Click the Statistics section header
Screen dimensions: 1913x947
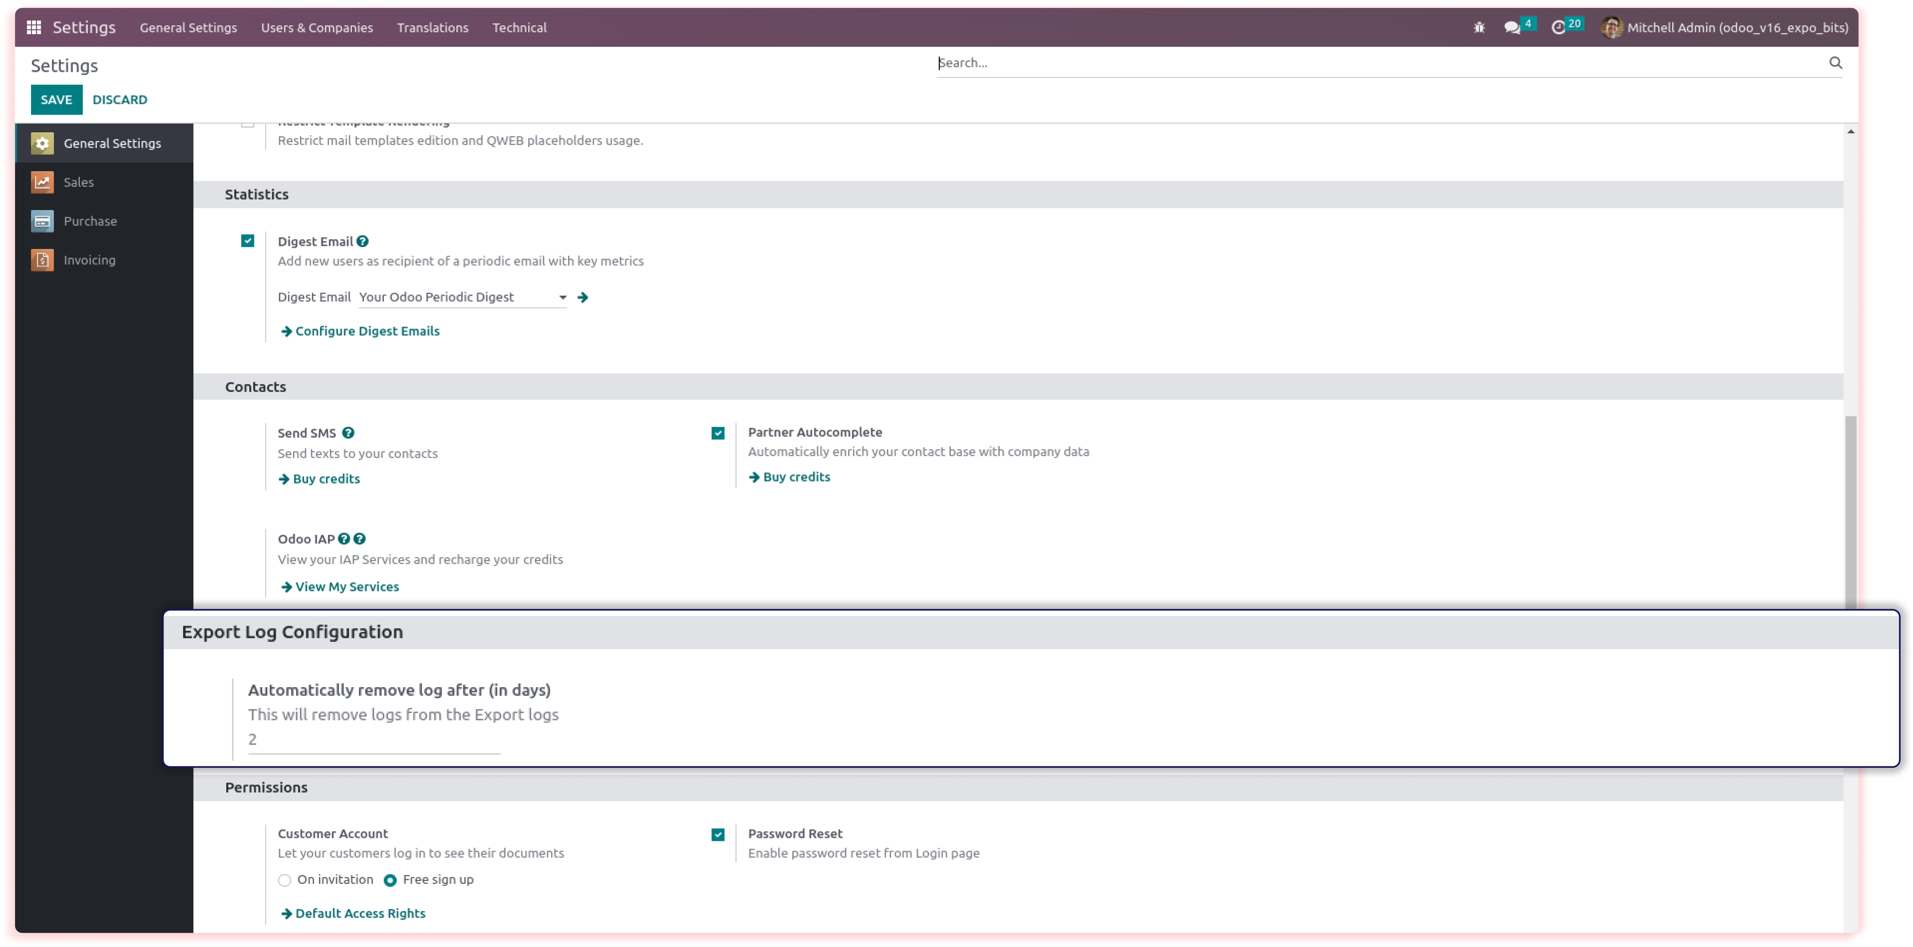[1018, 195]
